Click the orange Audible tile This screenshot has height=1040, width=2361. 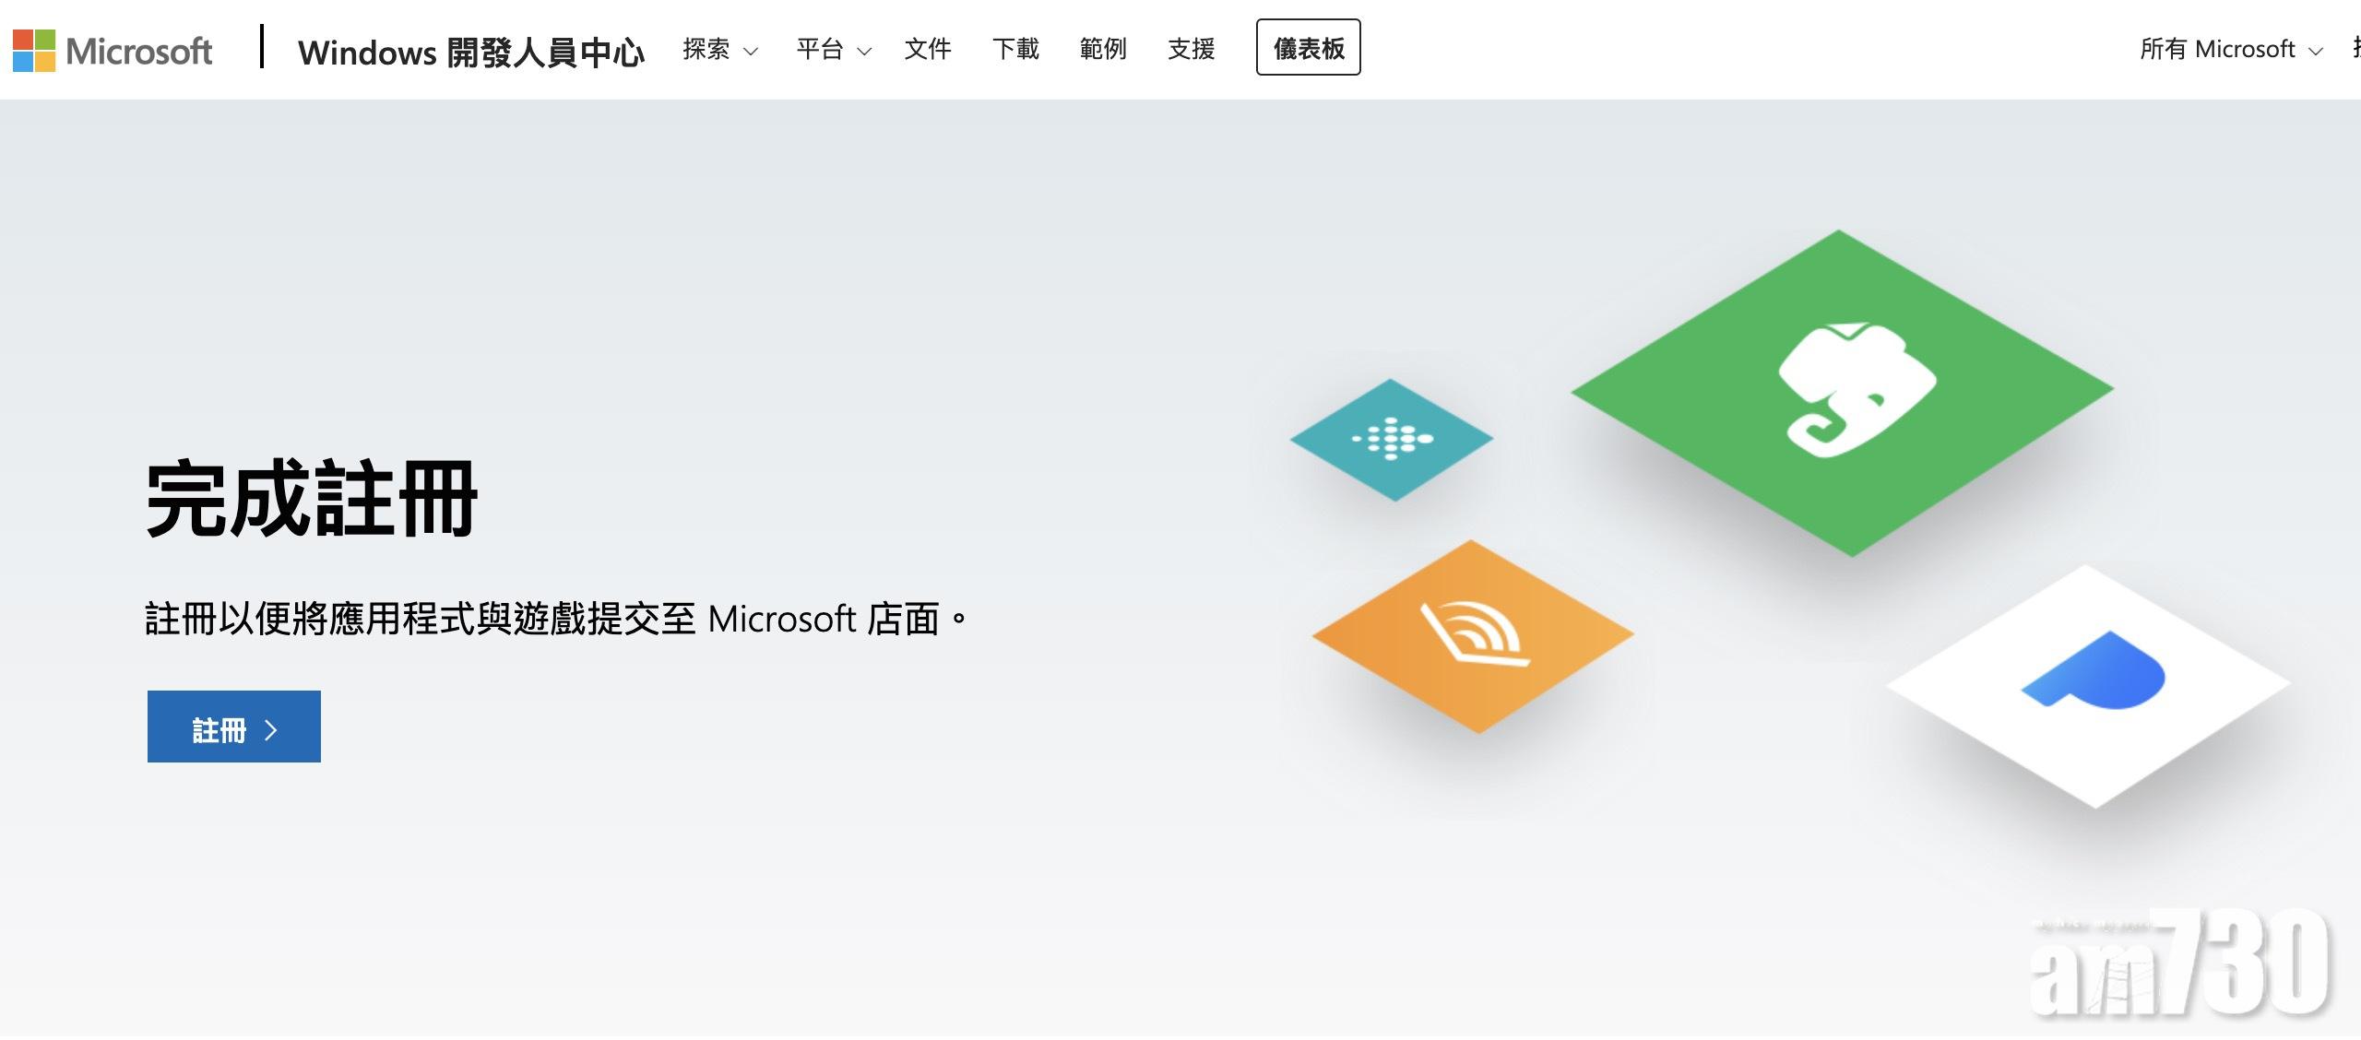coord(1473,636)
